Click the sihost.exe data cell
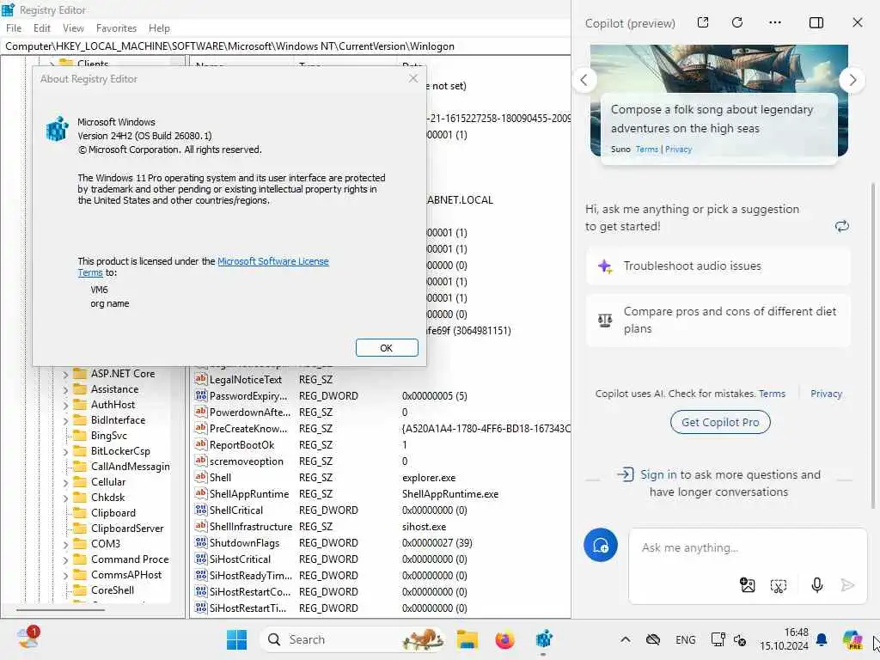The height and width of the screenshot is (660, 880). pyautogui.click(x=424, y=527)
